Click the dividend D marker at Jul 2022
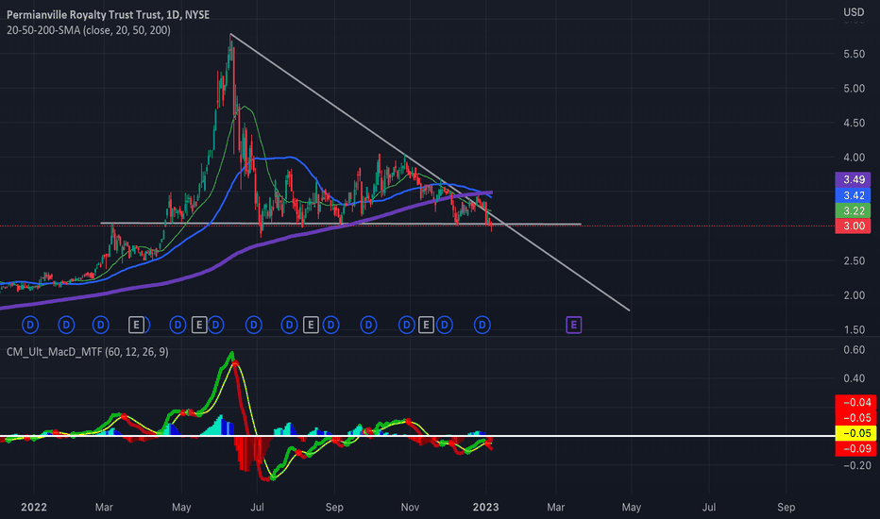This screenshot has width=880, height=519. click(x=254, y=325)
